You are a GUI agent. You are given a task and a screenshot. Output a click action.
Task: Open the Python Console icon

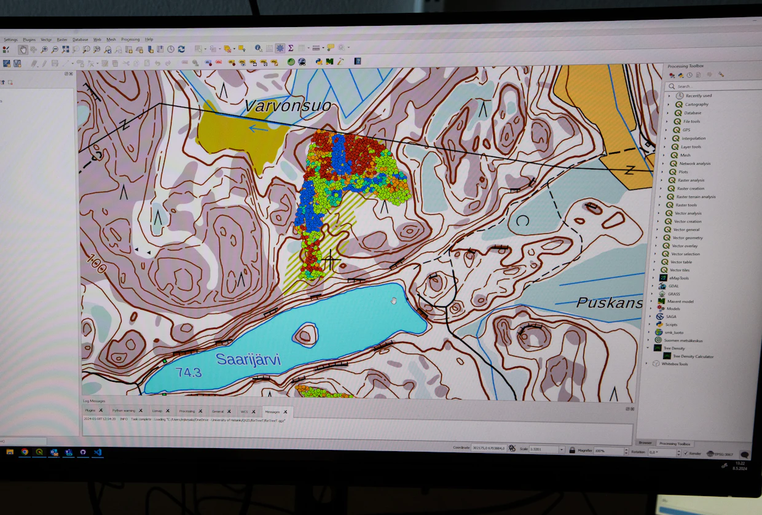319,61
